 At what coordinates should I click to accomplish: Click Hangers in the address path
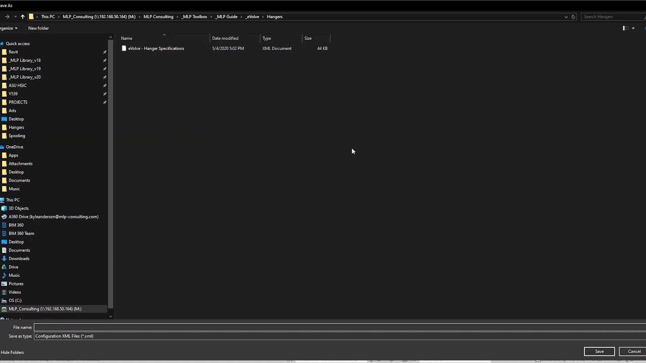pos(275,17)
